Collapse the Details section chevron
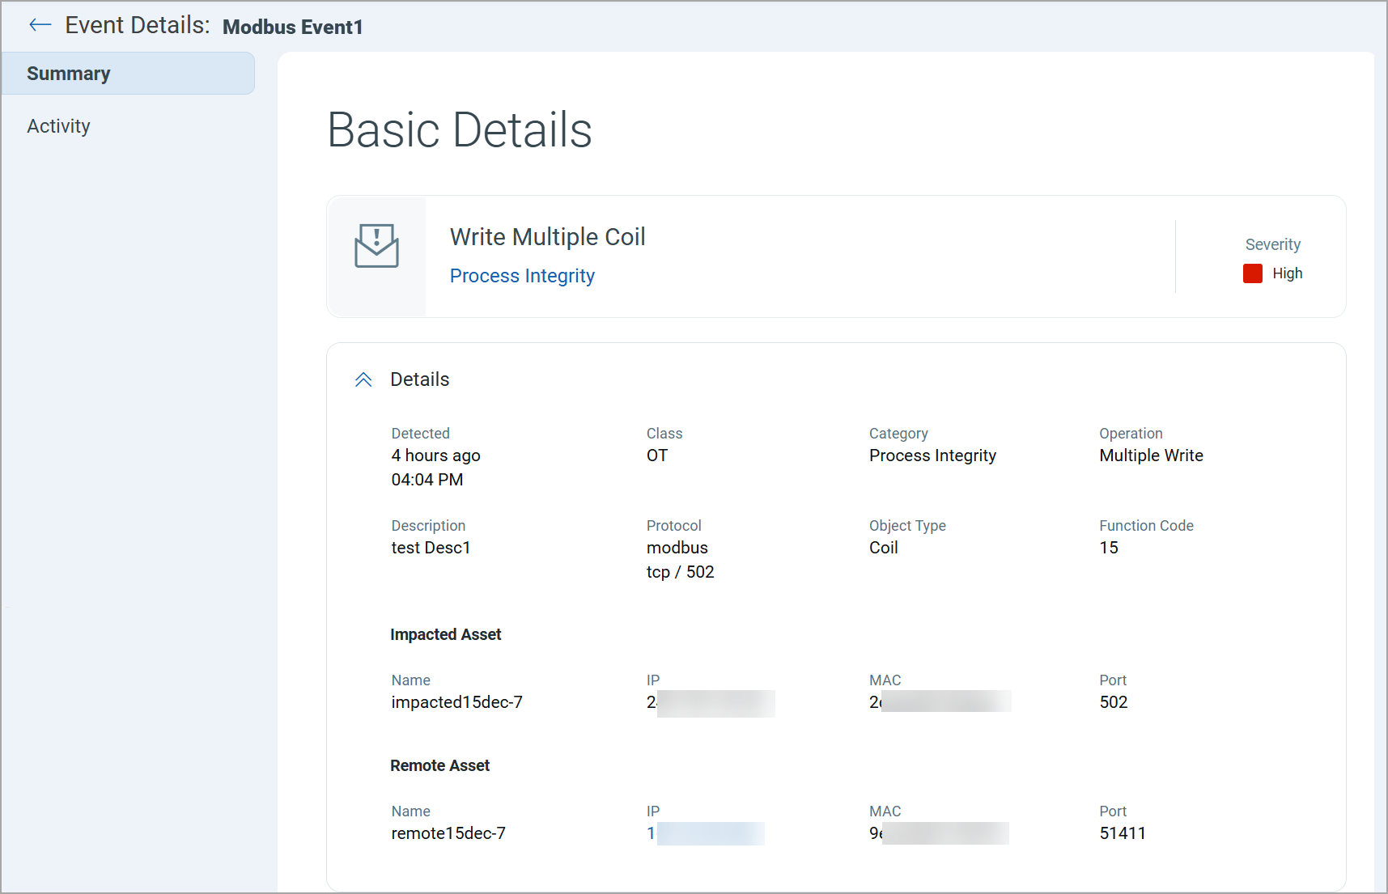The image size is (1388, 894). [x=363, y=379]
